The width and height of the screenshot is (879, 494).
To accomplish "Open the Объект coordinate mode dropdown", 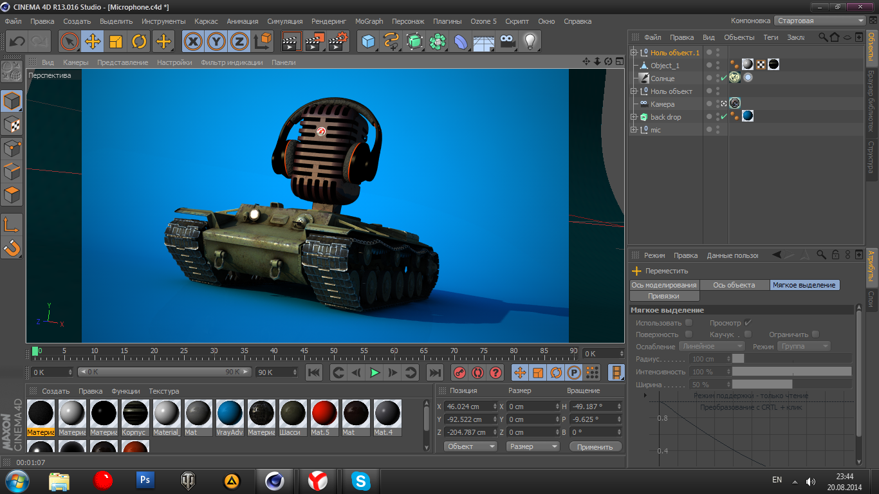I will [471, 446].
